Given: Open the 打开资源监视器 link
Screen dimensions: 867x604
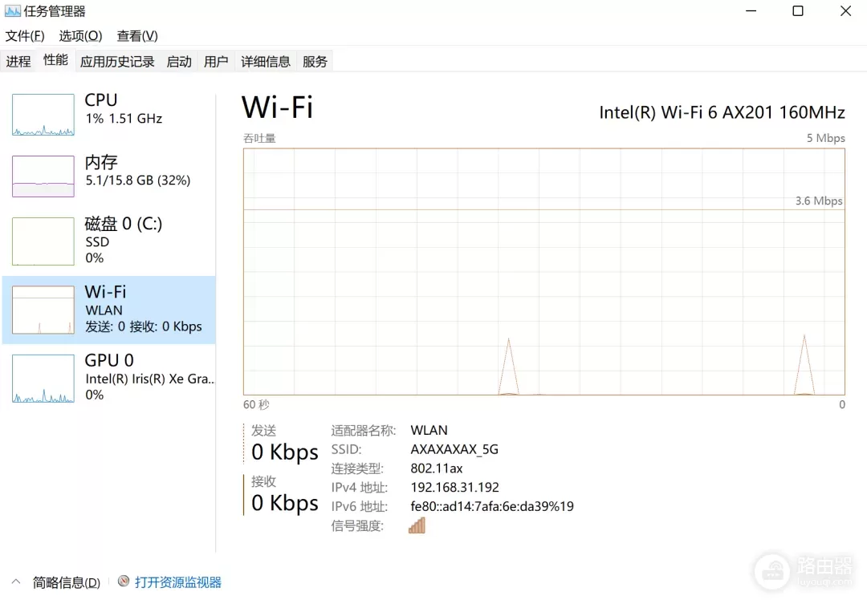Looking at the screenshot, I should tap(177, 582).
